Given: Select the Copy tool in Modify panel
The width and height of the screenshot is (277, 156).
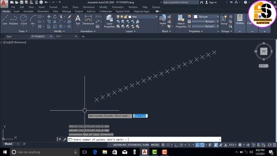Looking at the screenshot, I should click(x=49, y=22).
